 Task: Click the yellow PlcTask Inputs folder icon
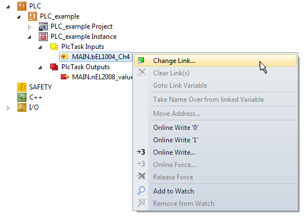pyautogui.click(x=54, y=47)
